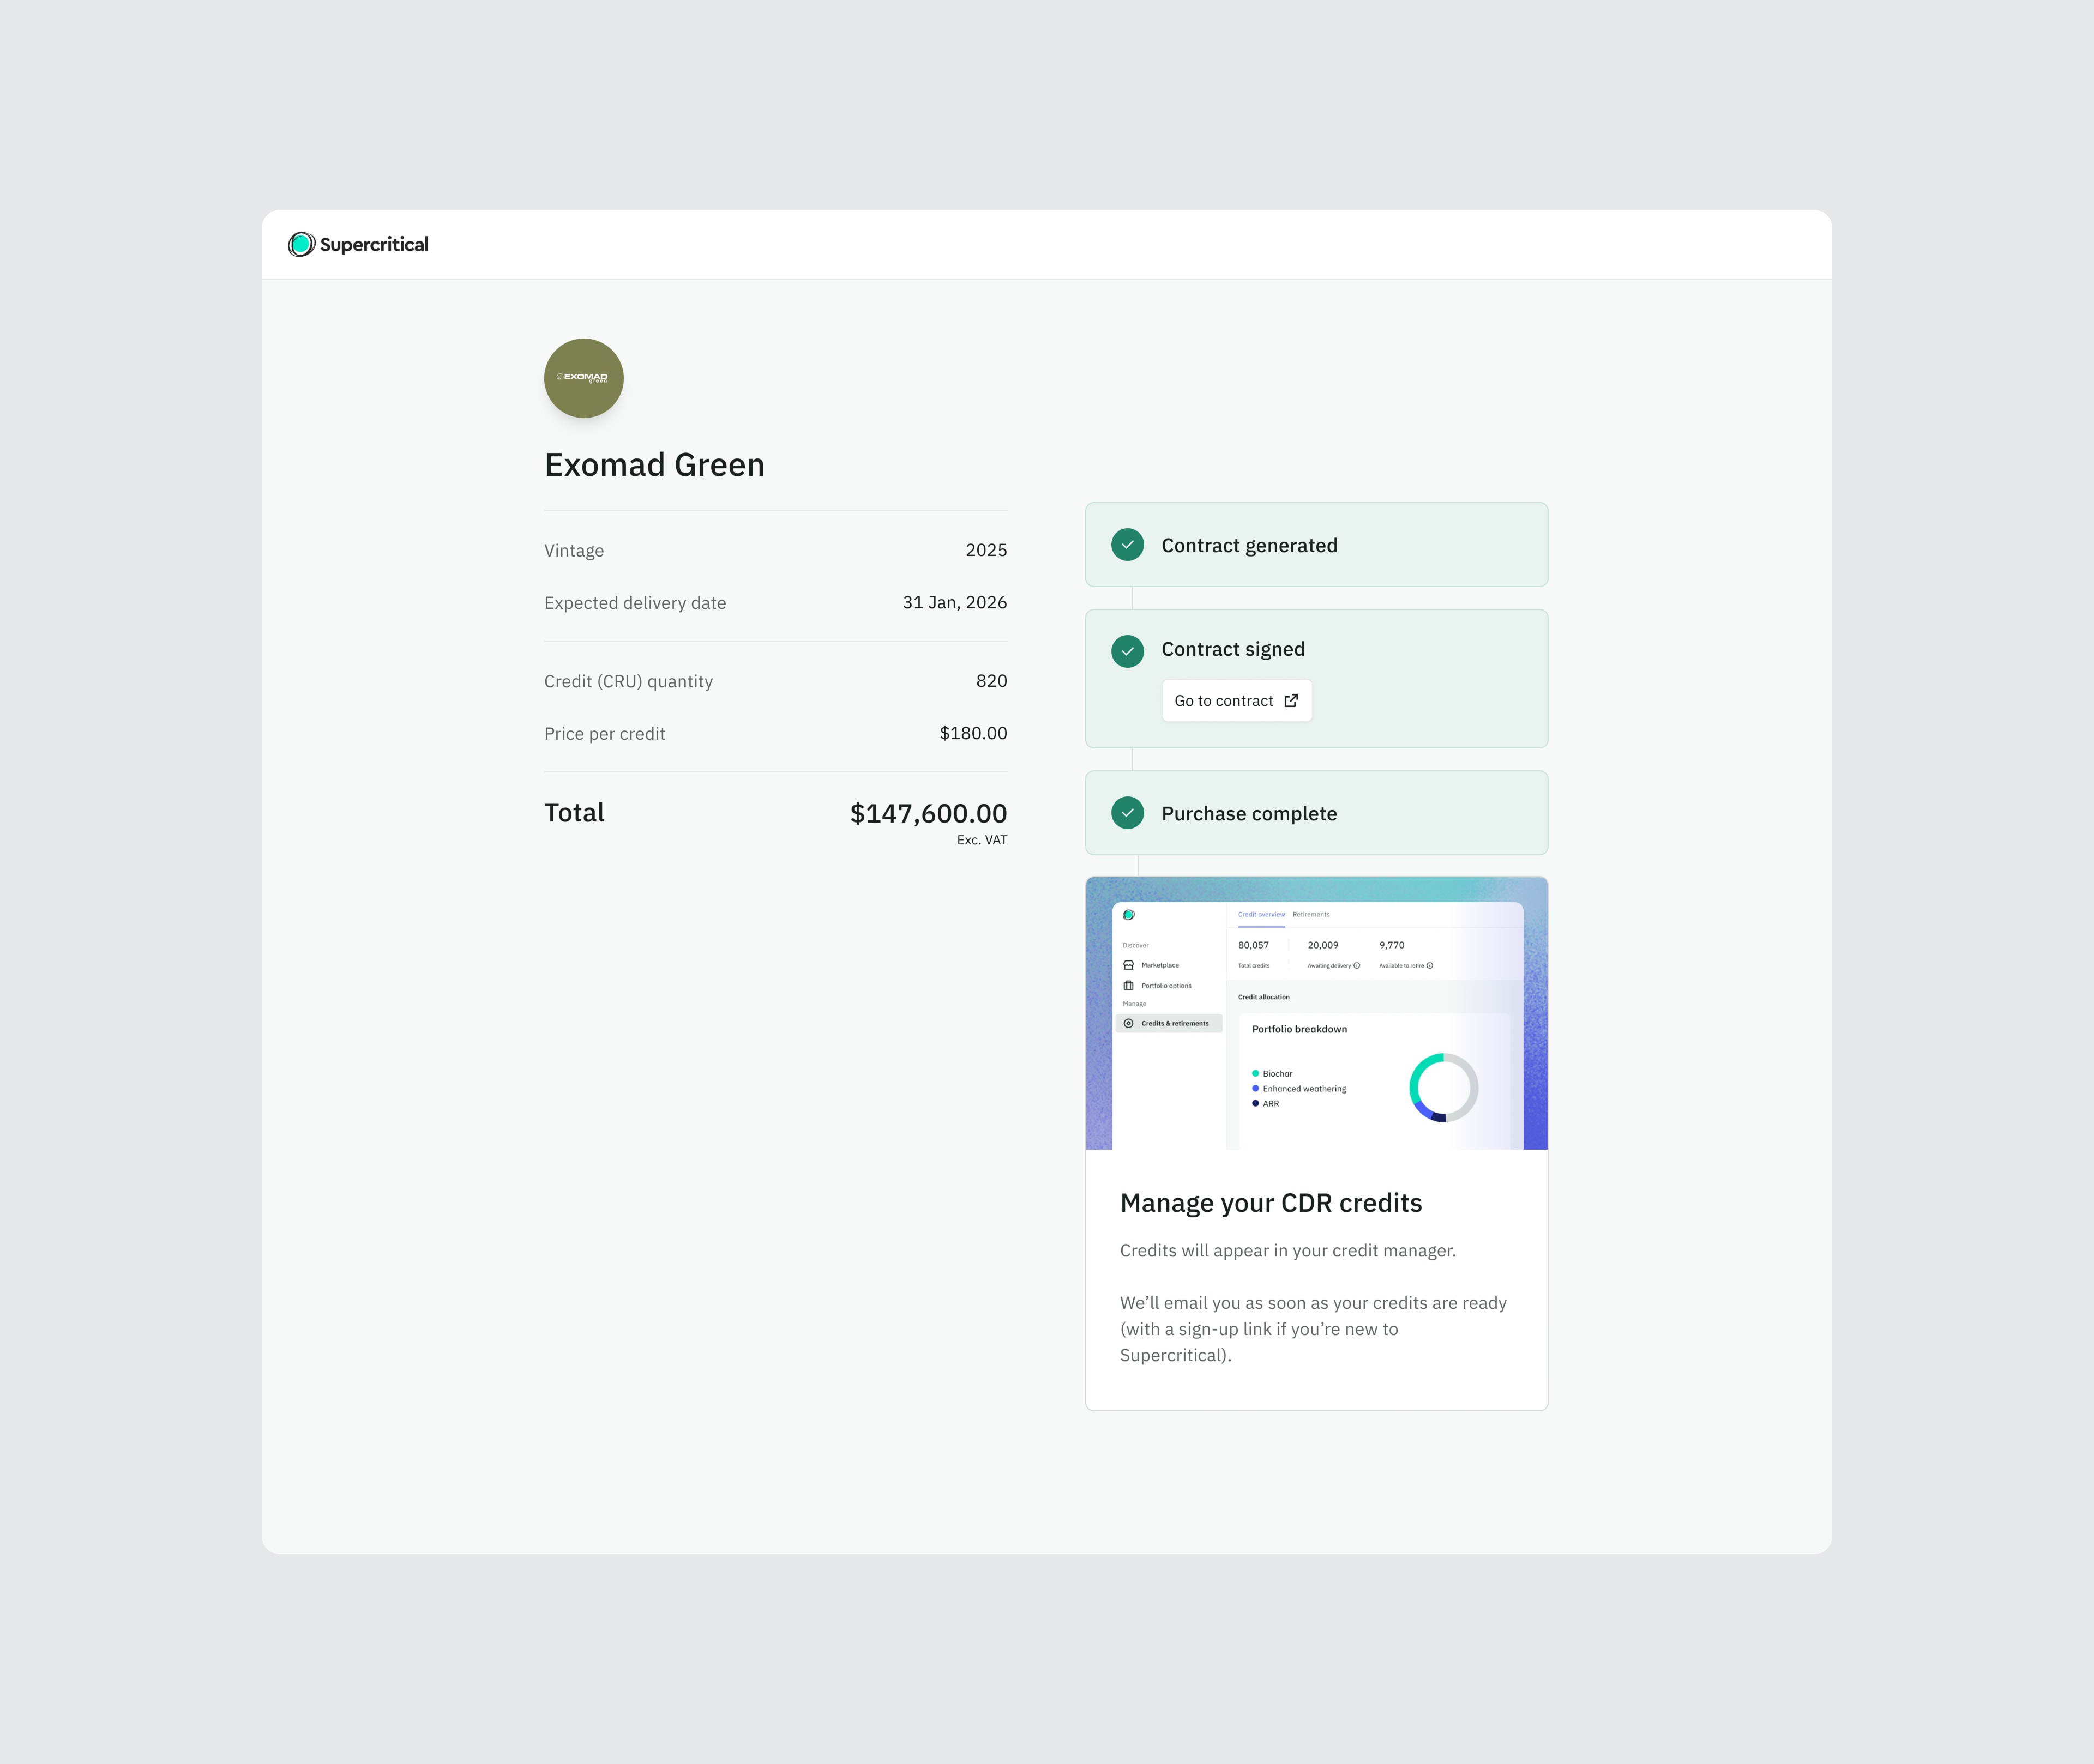Open the Credit overview tab

(x=1262, y=915)
